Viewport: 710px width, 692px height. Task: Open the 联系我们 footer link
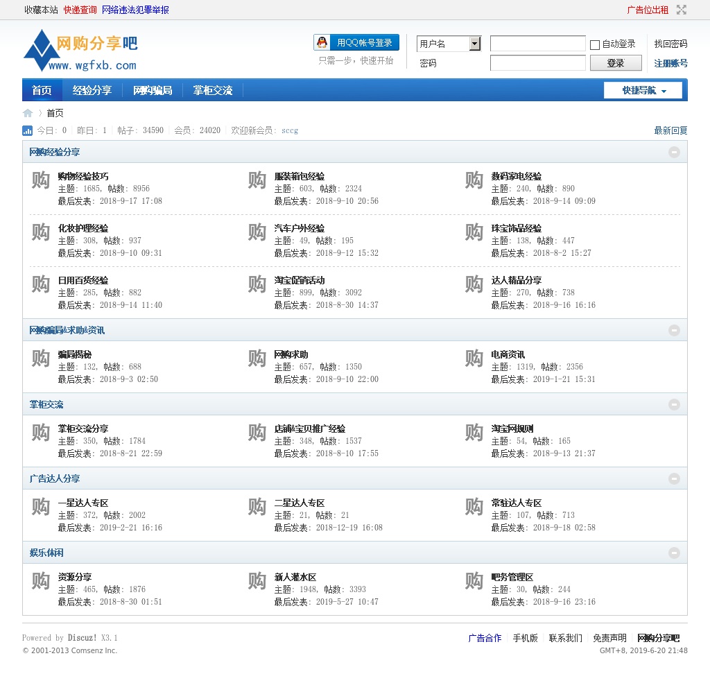pyautogui.click(x=566, y=638)
